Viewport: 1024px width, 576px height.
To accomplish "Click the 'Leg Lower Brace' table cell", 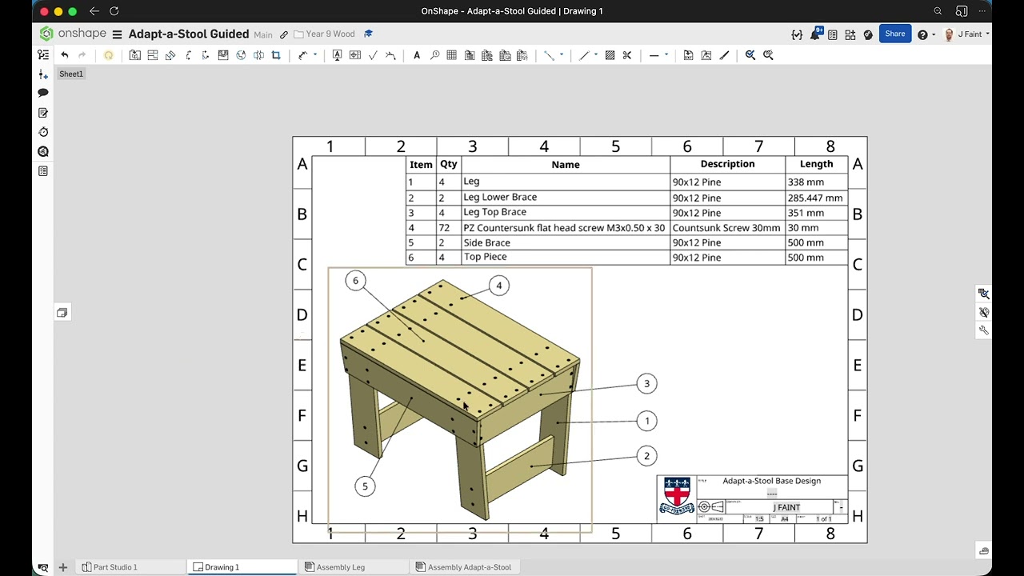I will [x=565, y=198].
